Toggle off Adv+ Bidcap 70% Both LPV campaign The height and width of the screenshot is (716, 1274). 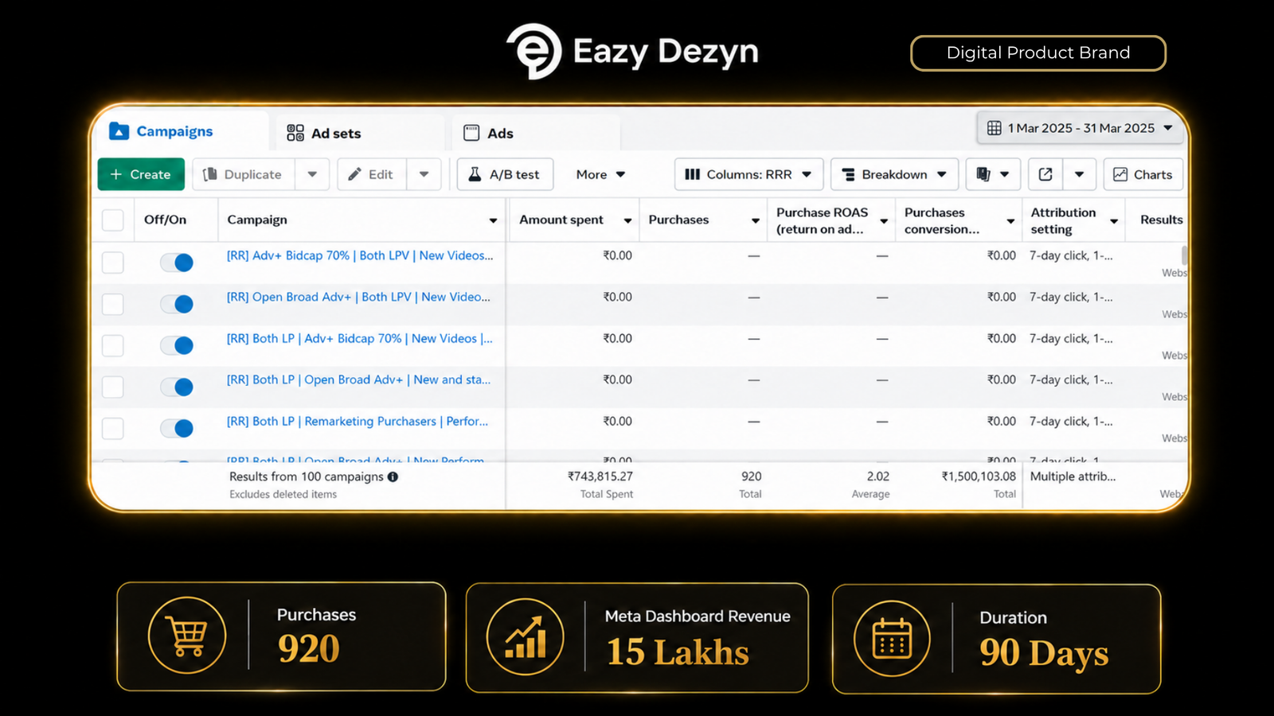click(177, 263)
